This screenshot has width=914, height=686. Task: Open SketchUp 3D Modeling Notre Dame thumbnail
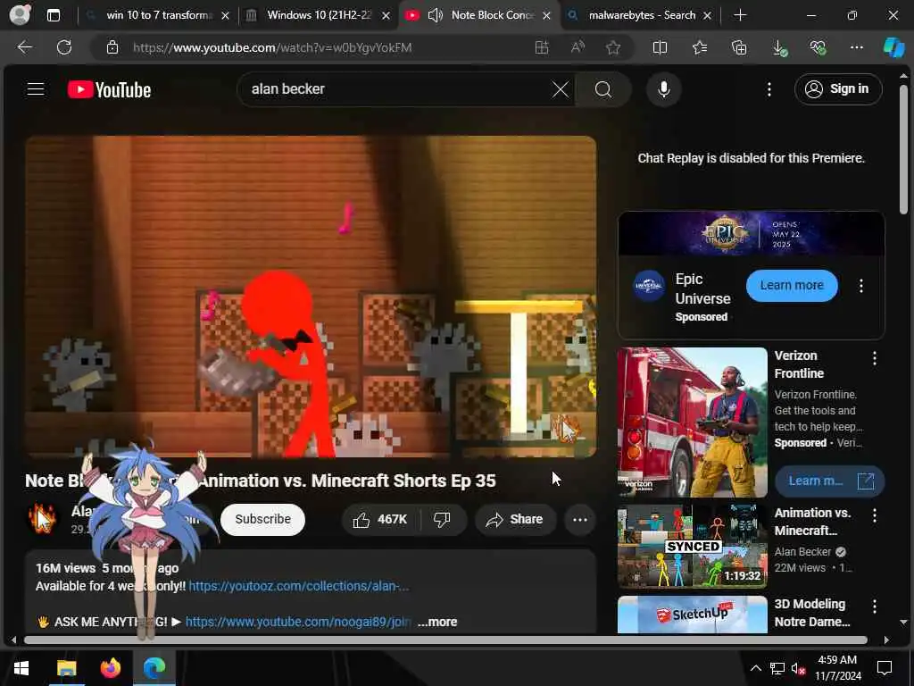click(693, 615)
